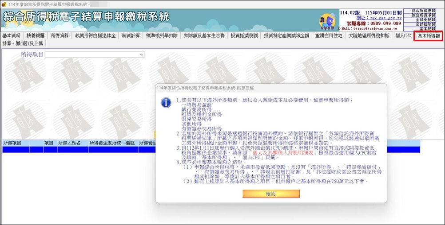Screen dimensions: 445x225
Task: Click the dialog title 訊息提醒 bar
Action: pos(271,88)
